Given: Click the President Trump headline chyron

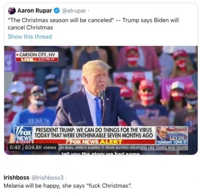Looking at the screenshot, I should (x=94, y=133).
